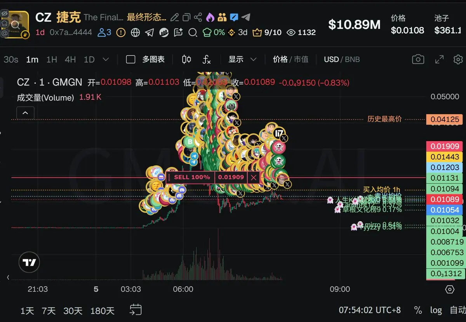466x322 pixels.
Task: Expand chart to fullscreen
Action: pyautogui.click(x=439, y=59)
